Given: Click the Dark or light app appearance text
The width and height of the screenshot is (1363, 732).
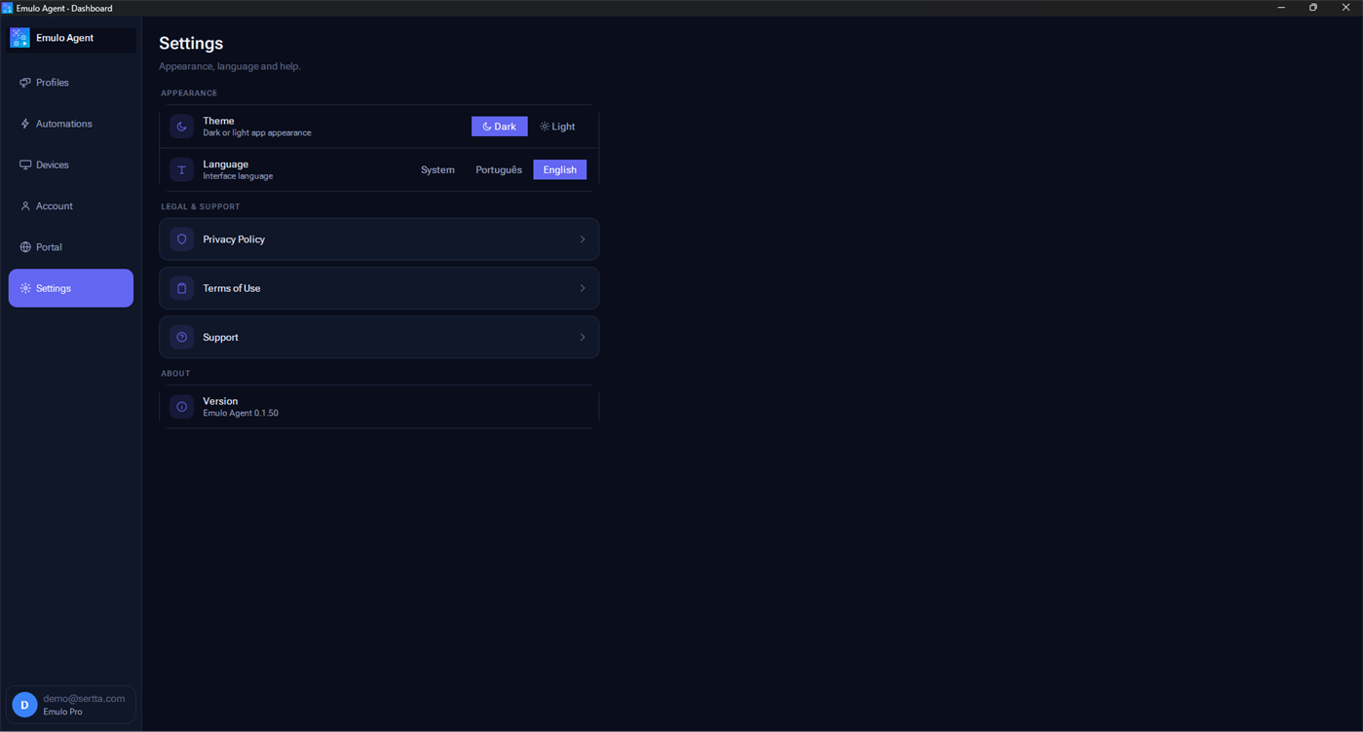Looking at the screenshot, I should (257, 132).
